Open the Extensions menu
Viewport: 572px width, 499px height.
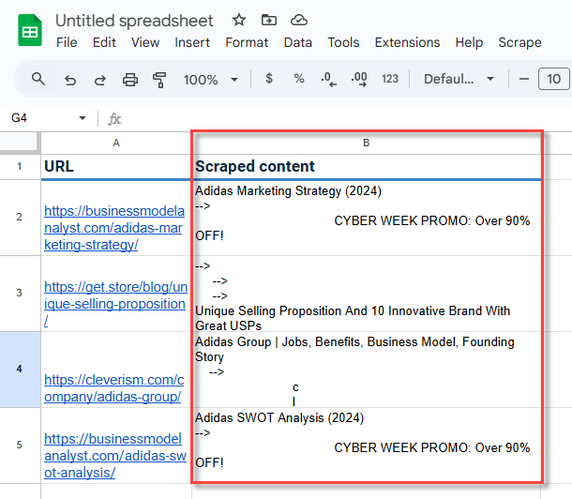[x=407, y=42]
